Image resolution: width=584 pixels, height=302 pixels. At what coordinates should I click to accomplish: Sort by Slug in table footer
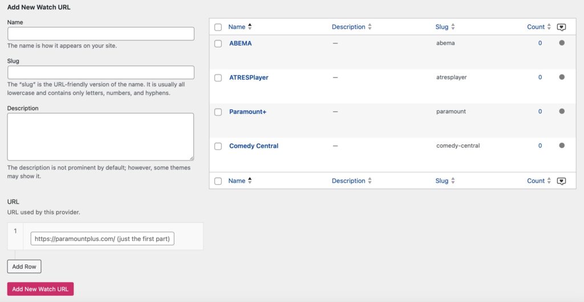click(445, 180)
